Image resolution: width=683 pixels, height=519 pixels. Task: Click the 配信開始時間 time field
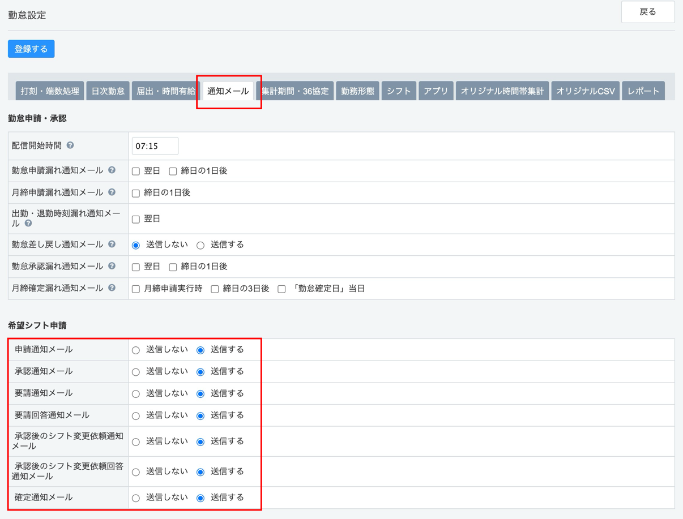pyautogui.click(x=155, y=146)
